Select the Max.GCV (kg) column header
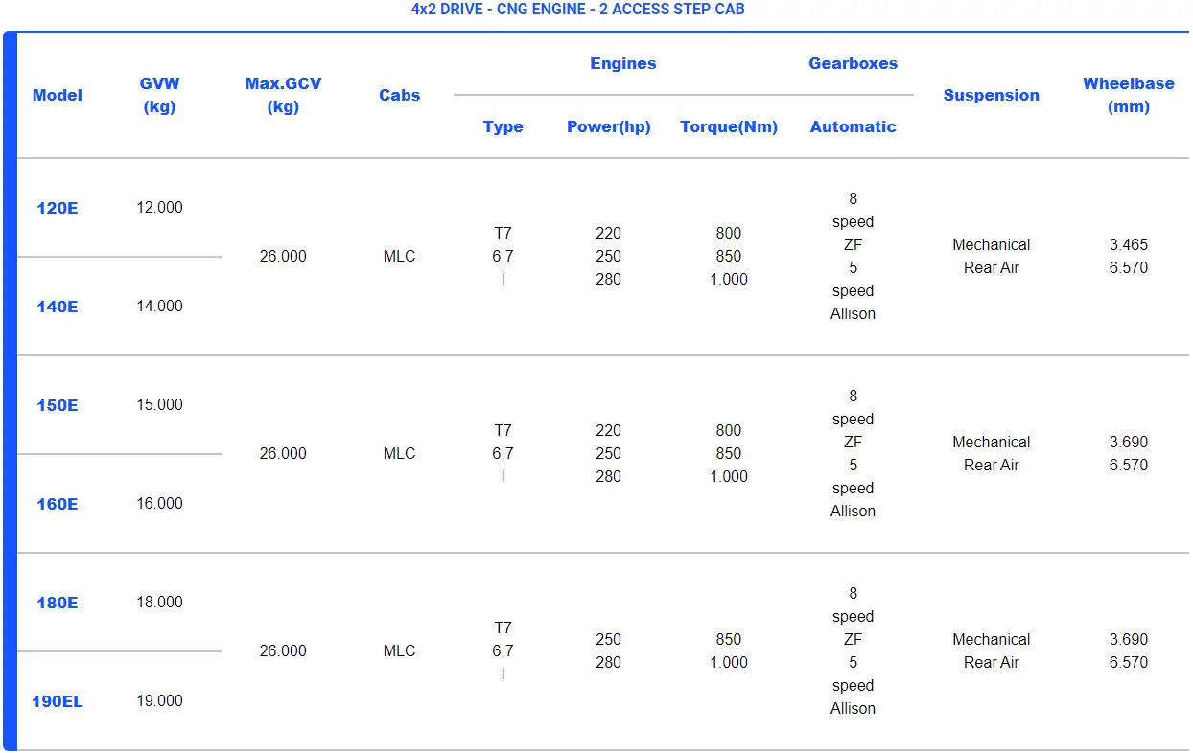Screen dimensions: 1193x753 coord(283,95)
